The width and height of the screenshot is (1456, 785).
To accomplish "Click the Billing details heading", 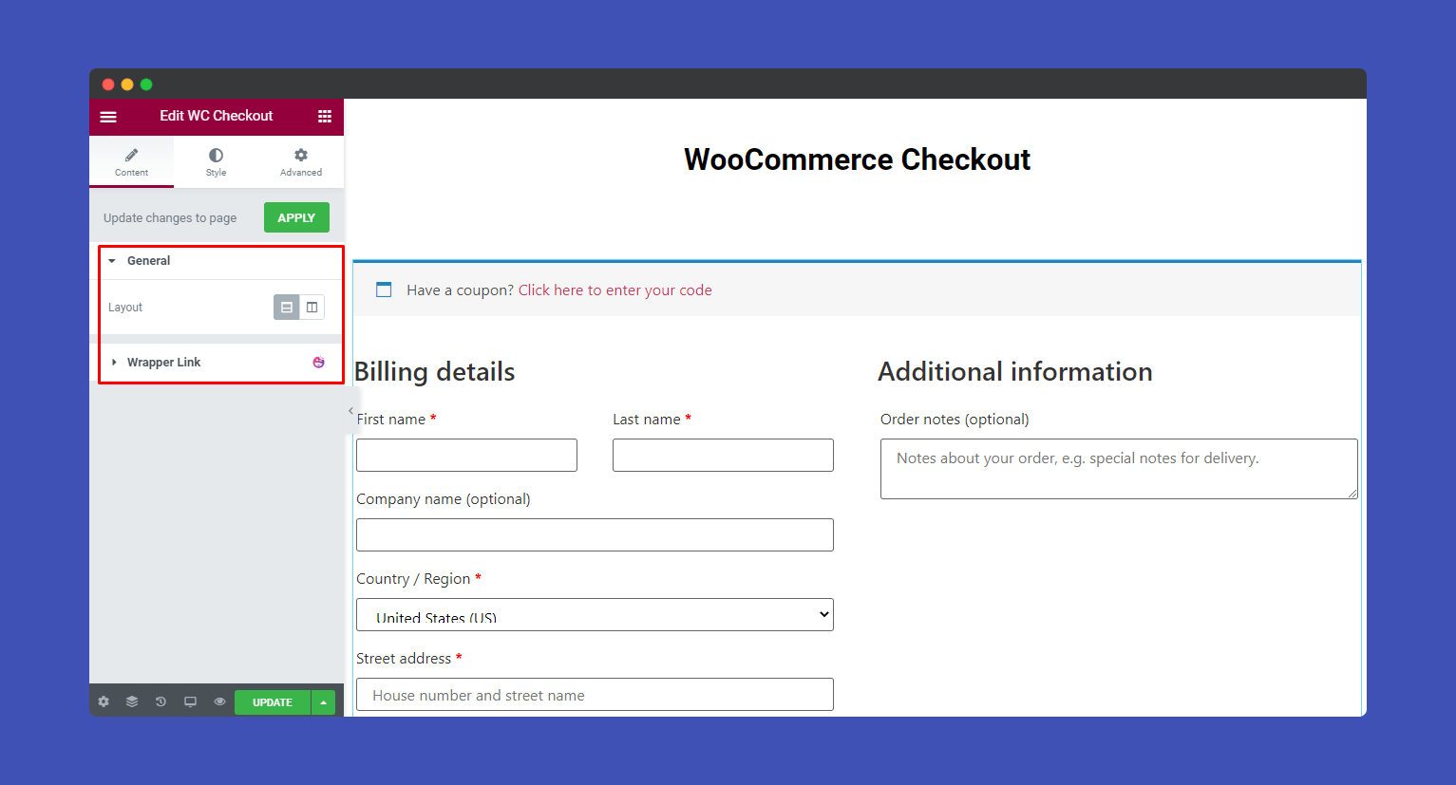I will [435, 372].
